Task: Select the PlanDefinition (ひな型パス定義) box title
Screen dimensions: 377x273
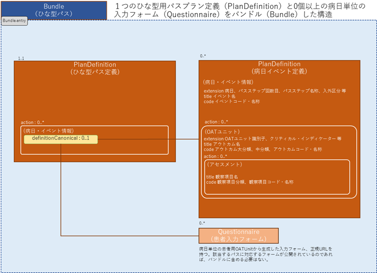Action: (95, 68)
